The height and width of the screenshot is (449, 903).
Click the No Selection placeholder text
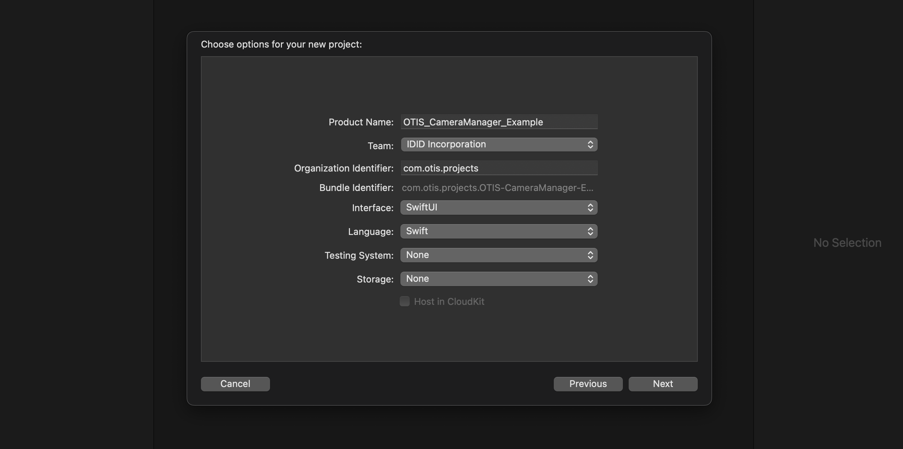coord(847,243)
